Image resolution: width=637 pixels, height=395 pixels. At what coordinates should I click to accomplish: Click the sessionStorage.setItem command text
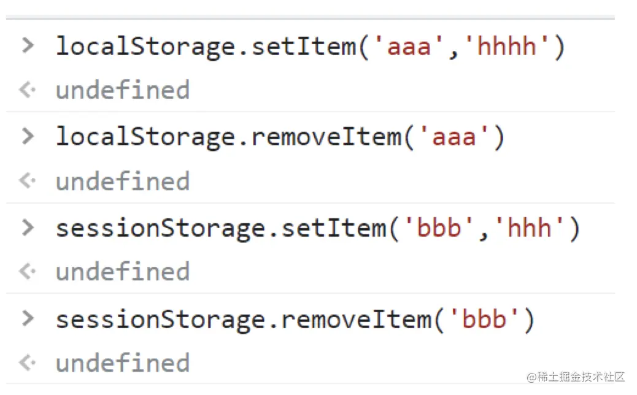tap(221, 229)
